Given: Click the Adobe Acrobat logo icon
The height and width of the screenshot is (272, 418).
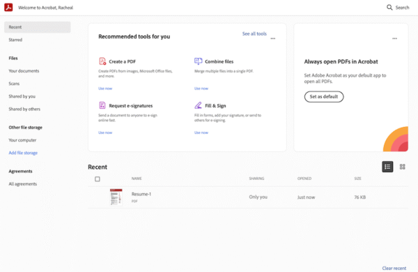Looking at the screenshot, I should point(8,7).
